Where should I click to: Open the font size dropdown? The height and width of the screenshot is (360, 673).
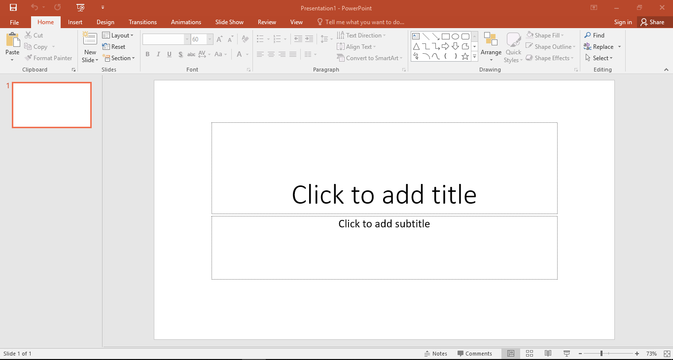click(210, 38)
